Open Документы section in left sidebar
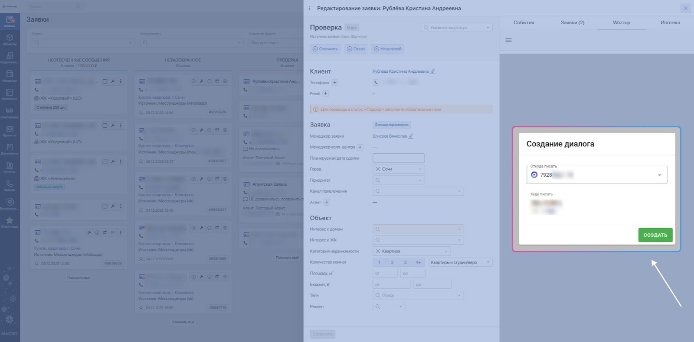Screen dimensions: 694x342 [10, 149]
